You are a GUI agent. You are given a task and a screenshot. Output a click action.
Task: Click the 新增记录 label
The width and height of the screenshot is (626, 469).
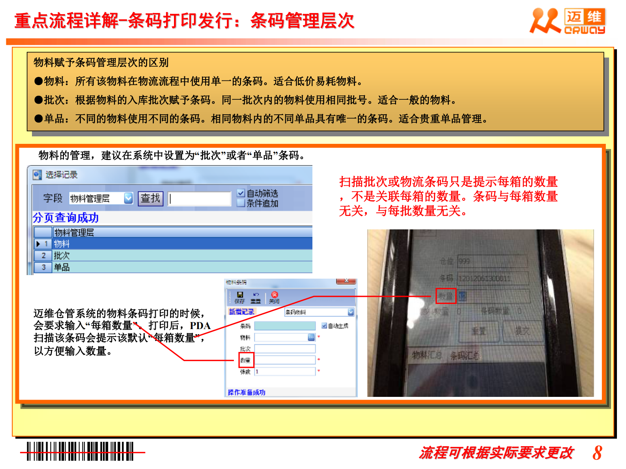pyautogui.click(x=241, y=312)
